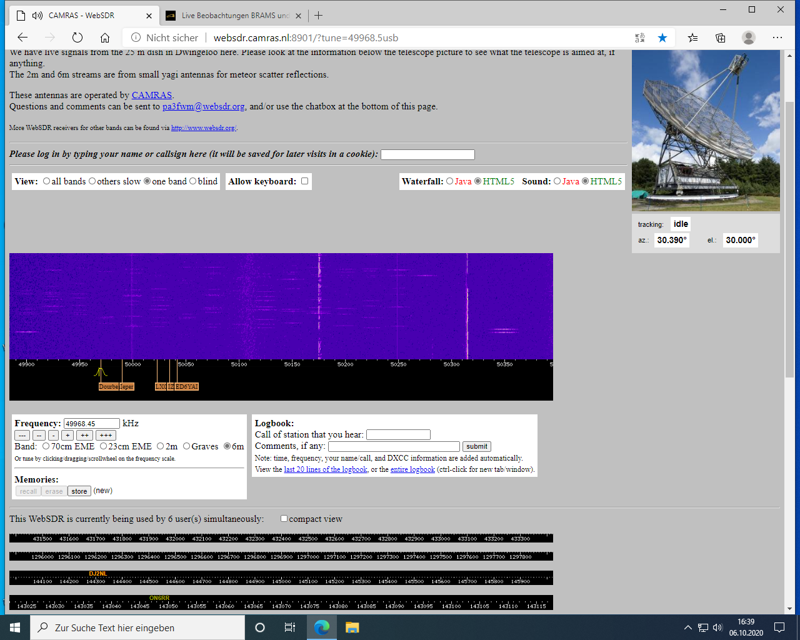Open the browser home page
Screen dimensions: 800x640
pyautogui.click(x=105, y=37)
